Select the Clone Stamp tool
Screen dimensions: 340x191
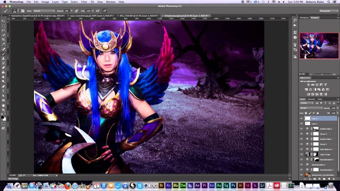point(3,58)
